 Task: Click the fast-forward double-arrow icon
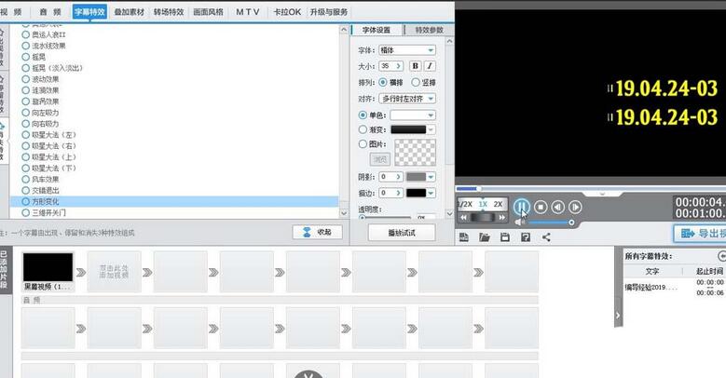coord(502,217)
